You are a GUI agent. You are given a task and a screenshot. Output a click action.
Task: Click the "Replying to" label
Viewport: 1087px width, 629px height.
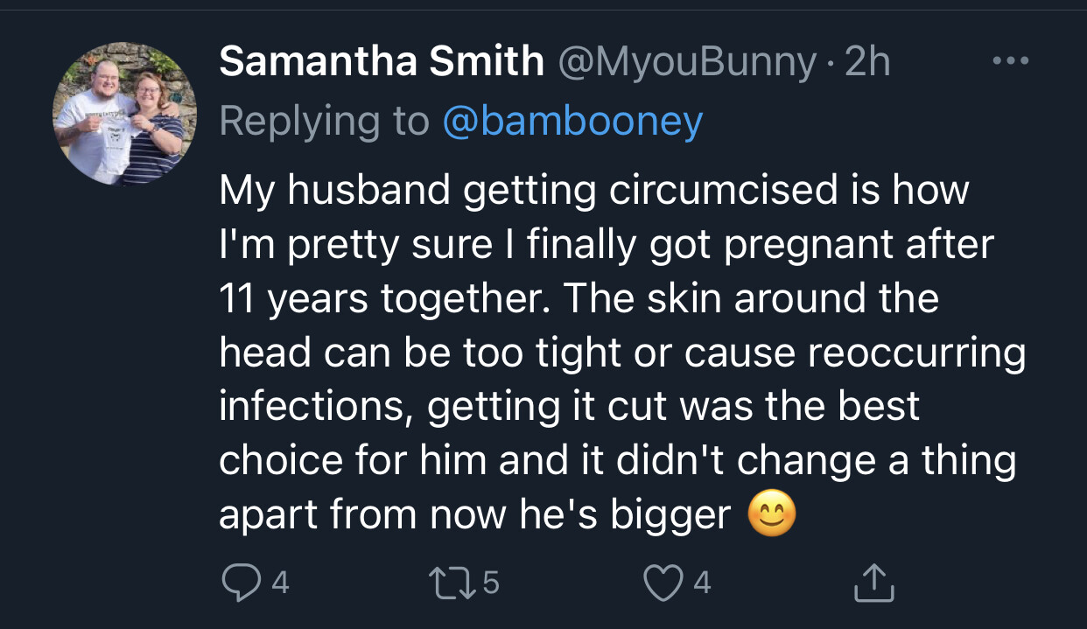coord(324,122)
